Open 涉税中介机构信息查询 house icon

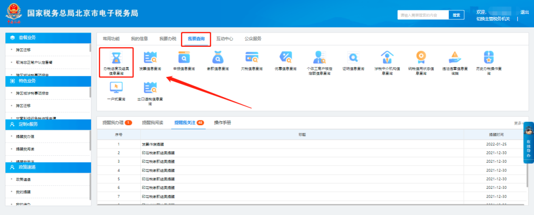pyautogui.click(x=387, y=58)
